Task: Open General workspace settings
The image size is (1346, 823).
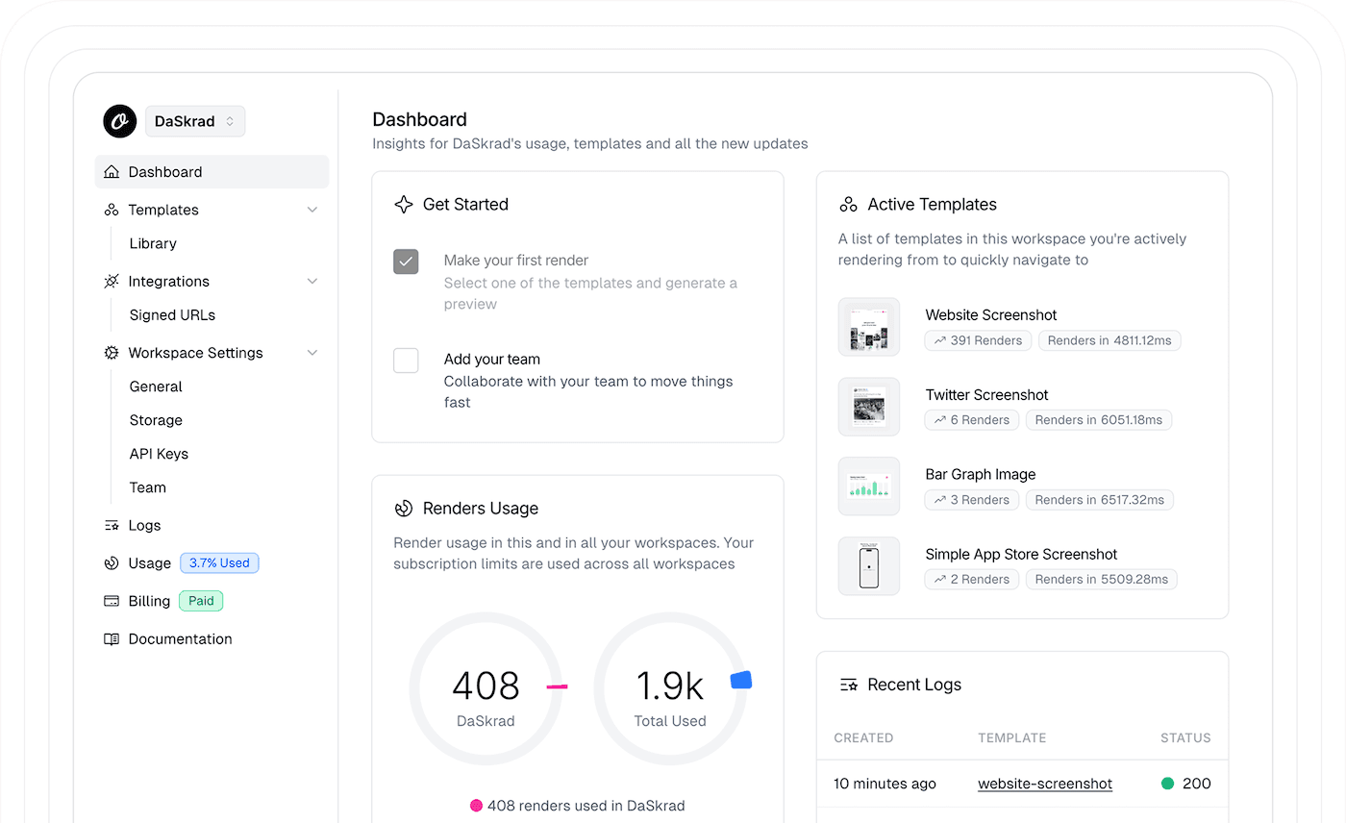Action: (x=156, y=387)
